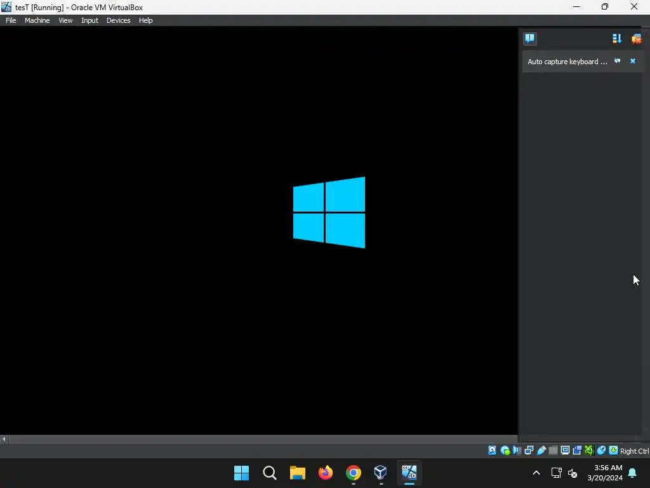Open the View menu
The width and height of the screenshot is (650, 488).
tap(65, 20)
